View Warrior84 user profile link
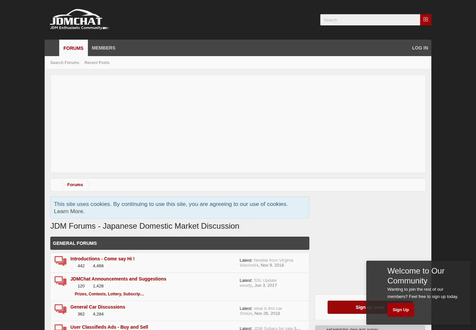476x330 pixels. pos(249,265)
